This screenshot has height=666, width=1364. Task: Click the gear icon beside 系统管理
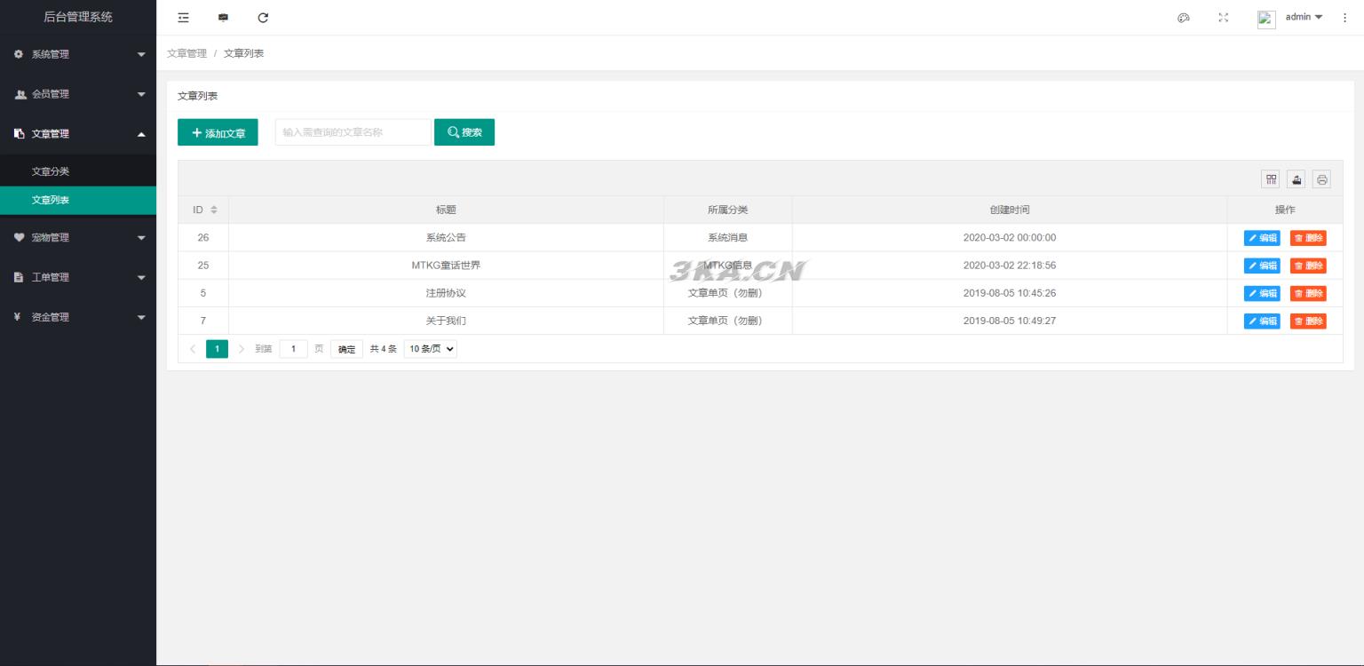19,54
